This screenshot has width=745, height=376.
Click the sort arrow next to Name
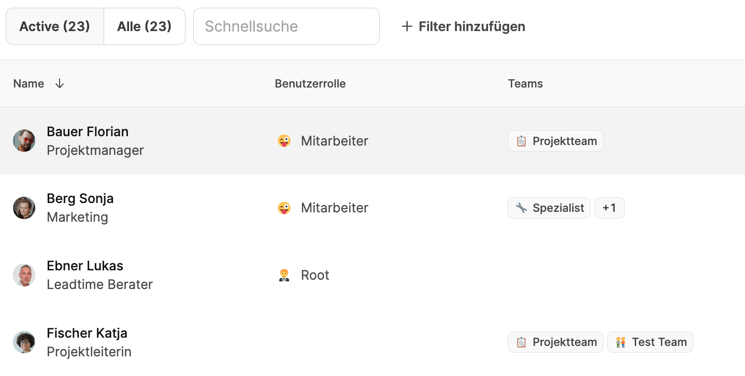point(60,84)
